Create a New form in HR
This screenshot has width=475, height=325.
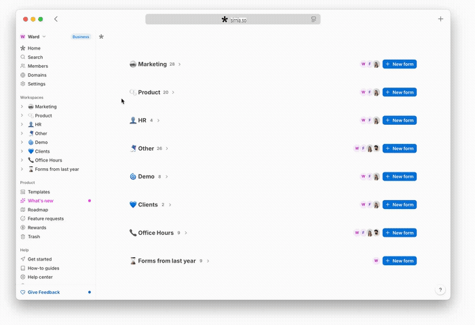pyautogui.click(x=400, y=120)
